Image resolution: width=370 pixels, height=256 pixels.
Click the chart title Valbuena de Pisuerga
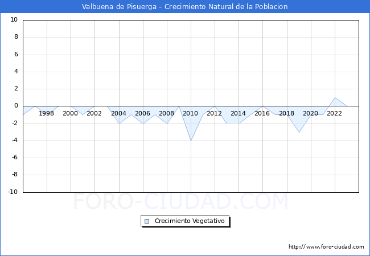pyautogui.click(x=185, y=7)
